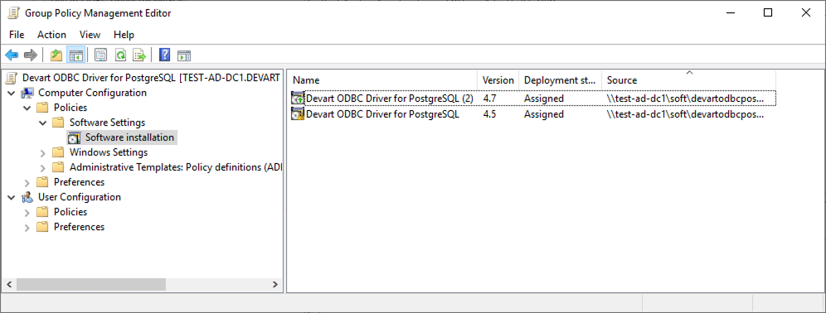Click the Administrative Templates folder icon
Image resolution: width=826 pixels, height=313 pixels.
coord(59,167)
